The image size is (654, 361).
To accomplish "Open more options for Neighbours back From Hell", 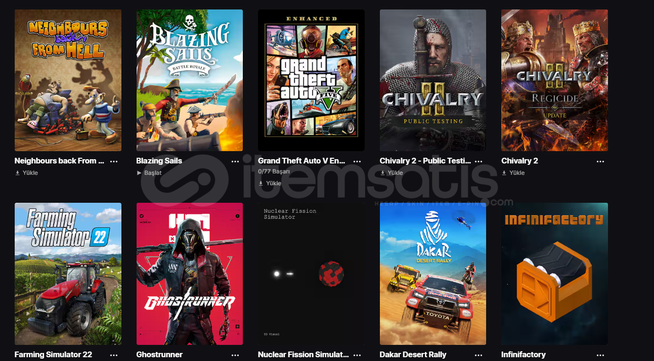I will click(114, 161).
